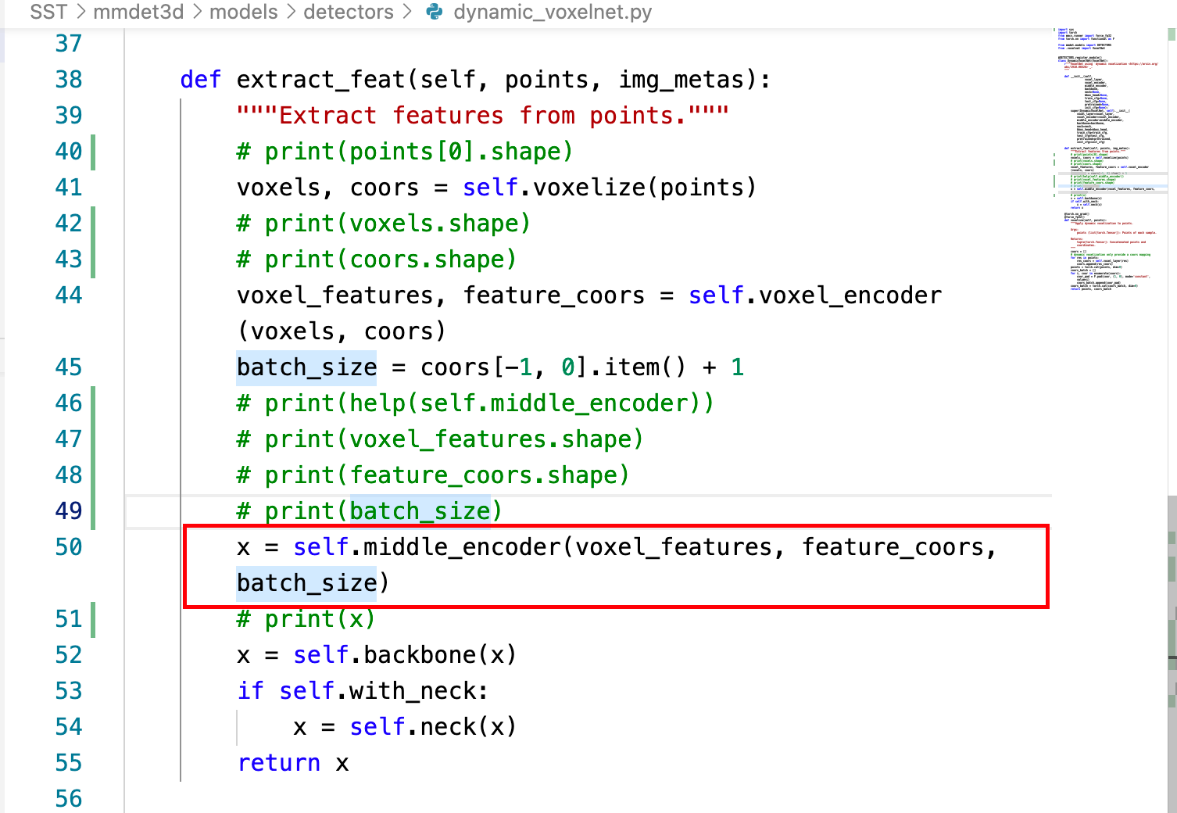Click the green modification indicator at line 46
The height and width of the screenshot is (813, 1177).
tap(94, 403)
